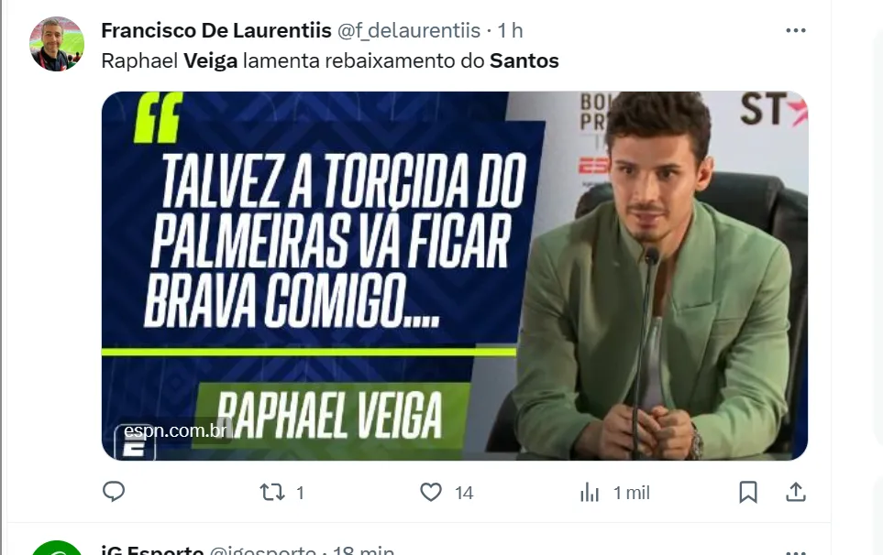883x555 pixels.
Task: Bookmark the Raphael Veiga tweet
Action: (748, 492)
